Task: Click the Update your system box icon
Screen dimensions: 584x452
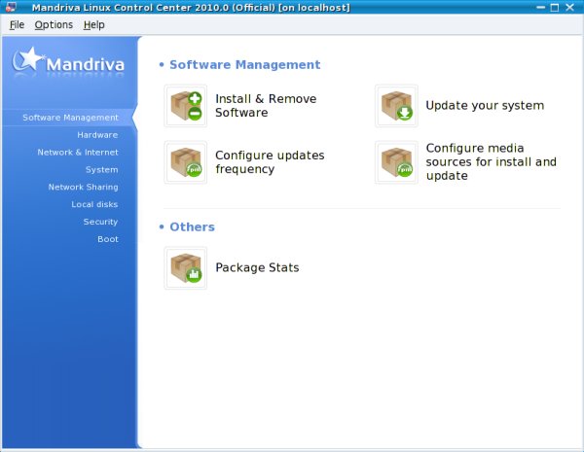Action: [x=396, y=106]
